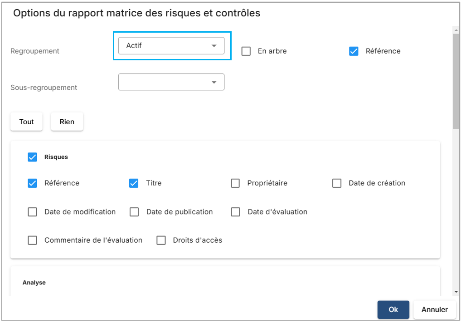This screenshot has width=461, height=322.
Task: Uncheck the Risques section checkbox
Action: pyautogui.click(x=33, y=157)
